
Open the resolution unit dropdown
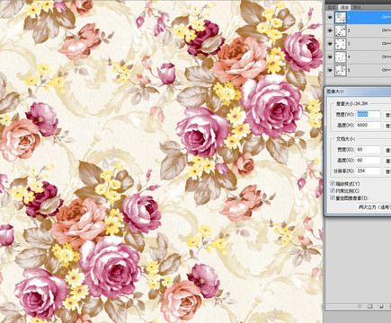point(387,171)
